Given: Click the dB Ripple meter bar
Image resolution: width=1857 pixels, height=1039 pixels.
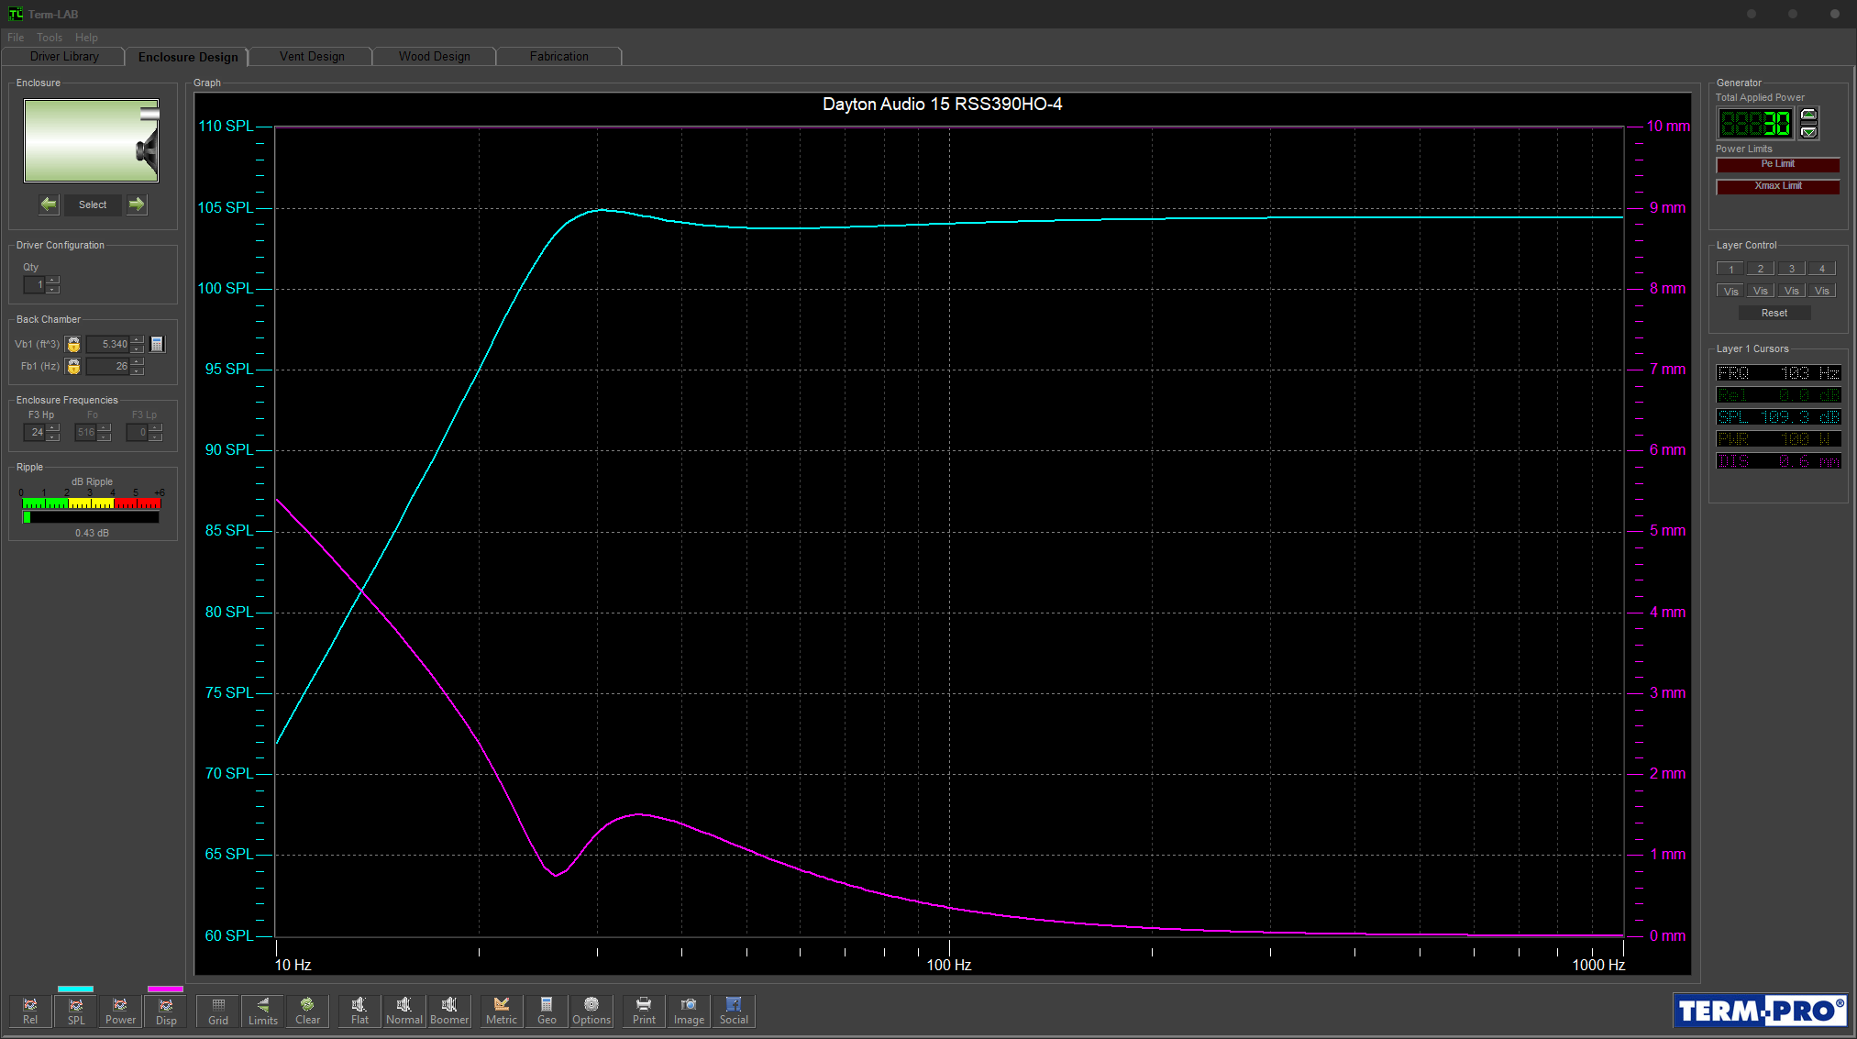Looking at the screenshot, I should (x=91, y=517).
